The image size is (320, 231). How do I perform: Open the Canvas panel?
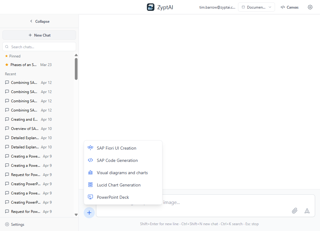tap(290, 7)
